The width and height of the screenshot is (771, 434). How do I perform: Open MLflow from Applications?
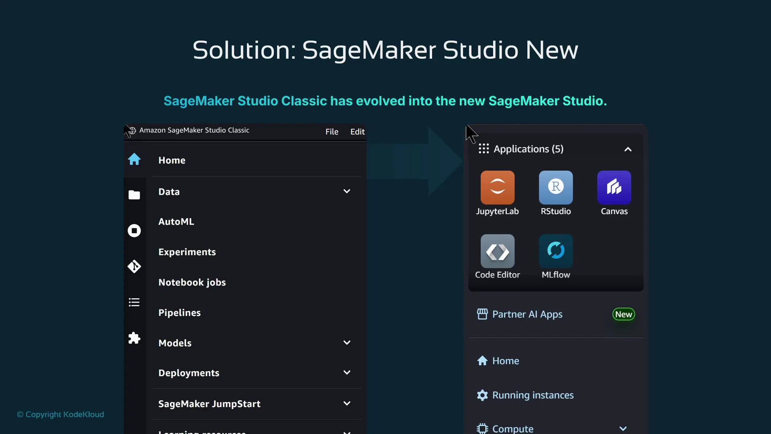click(555, 251)
